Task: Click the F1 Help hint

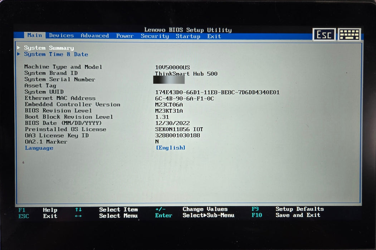Action: tap(38, 210)
